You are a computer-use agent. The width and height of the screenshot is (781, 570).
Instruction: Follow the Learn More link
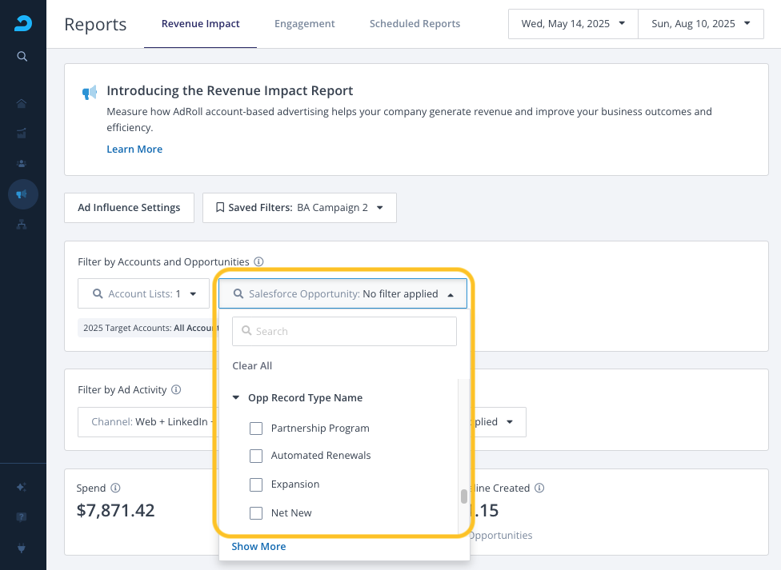click(x=134, y=149)
